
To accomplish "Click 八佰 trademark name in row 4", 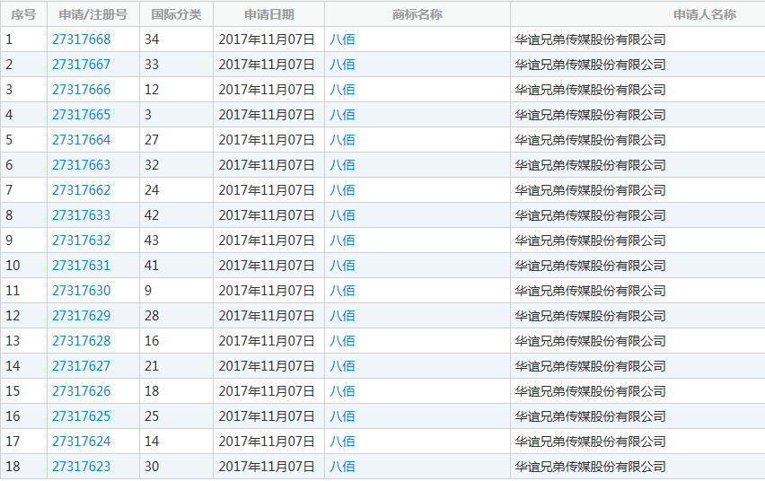I will [x=342, y=115].
